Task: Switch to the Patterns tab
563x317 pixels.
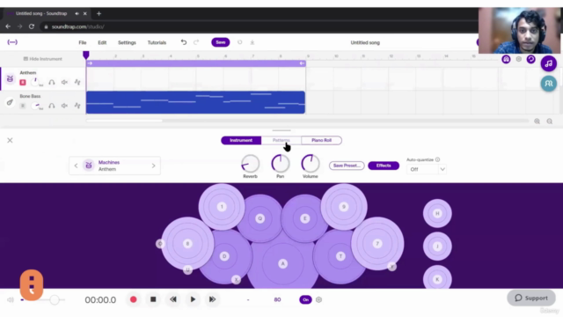Action: click(x=281, y=140)
